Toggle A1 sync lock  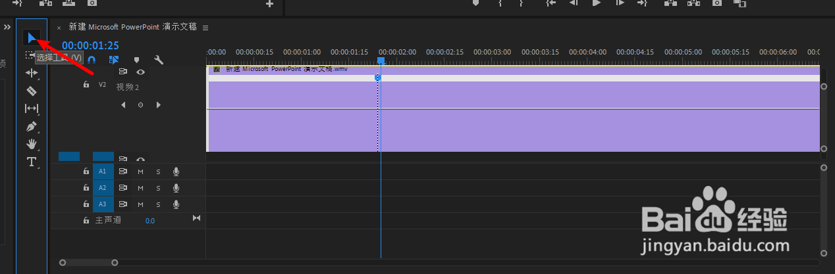122,171
